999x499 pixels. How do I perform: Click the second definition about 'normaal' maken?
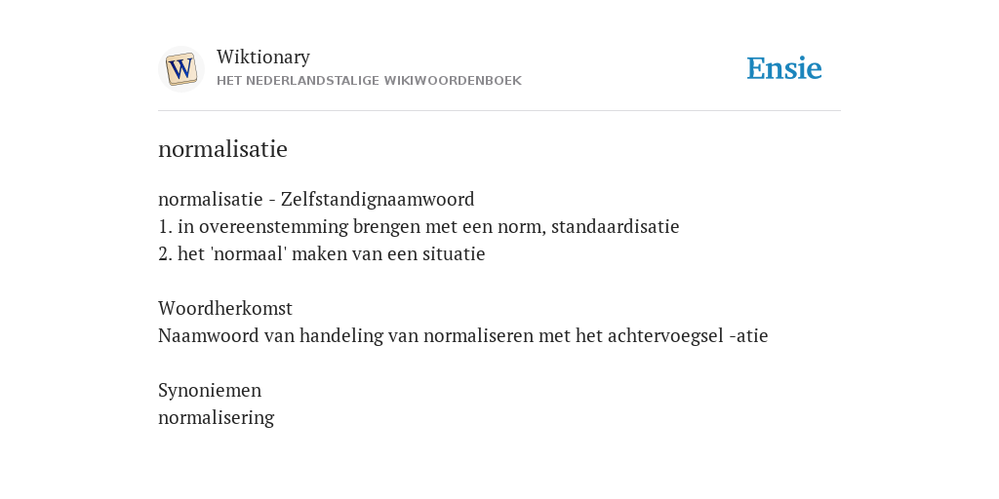coord(322,254)
